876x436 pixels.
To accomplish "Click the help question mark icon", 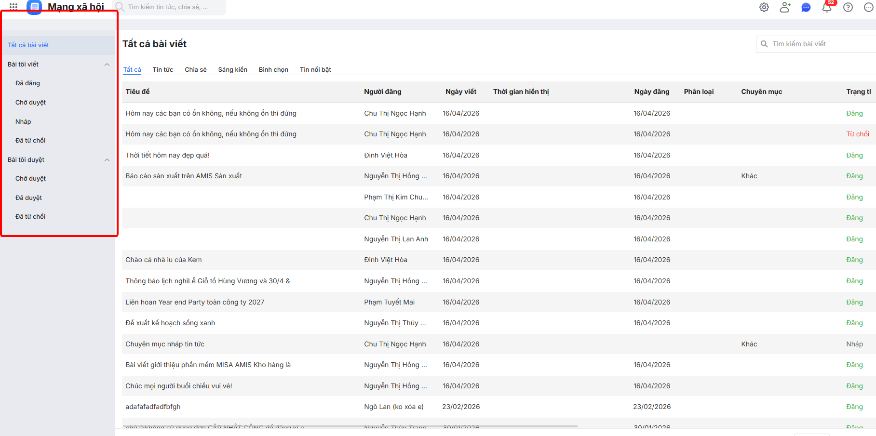I will (x=848, y=7).
